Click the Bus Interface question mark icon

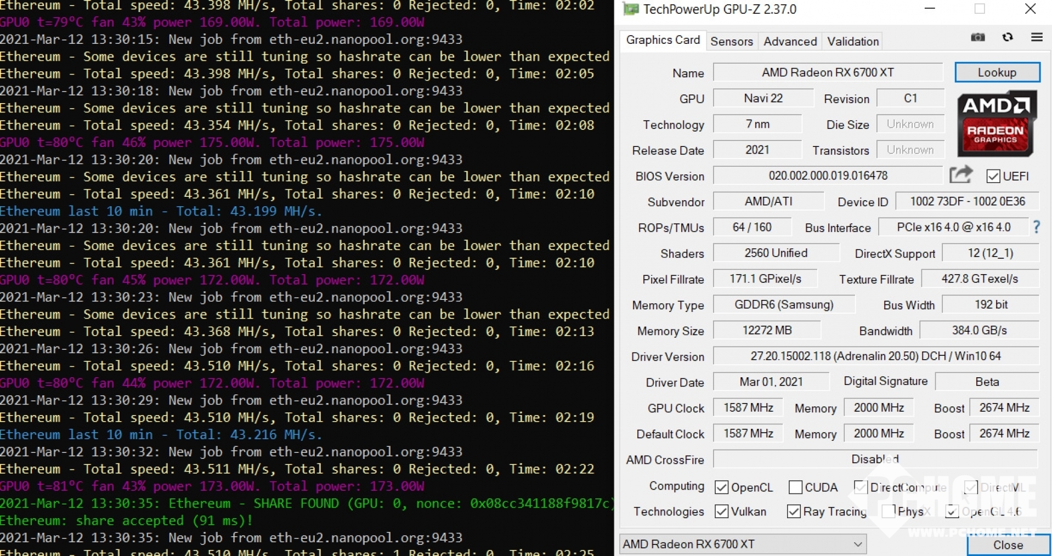[1036, 227]
